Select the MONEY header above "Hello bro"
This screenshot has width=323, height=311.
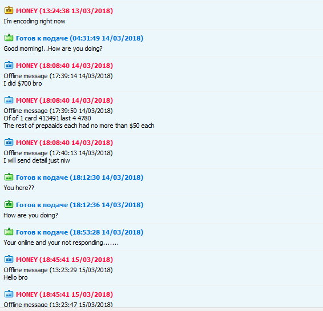[64, 260]
